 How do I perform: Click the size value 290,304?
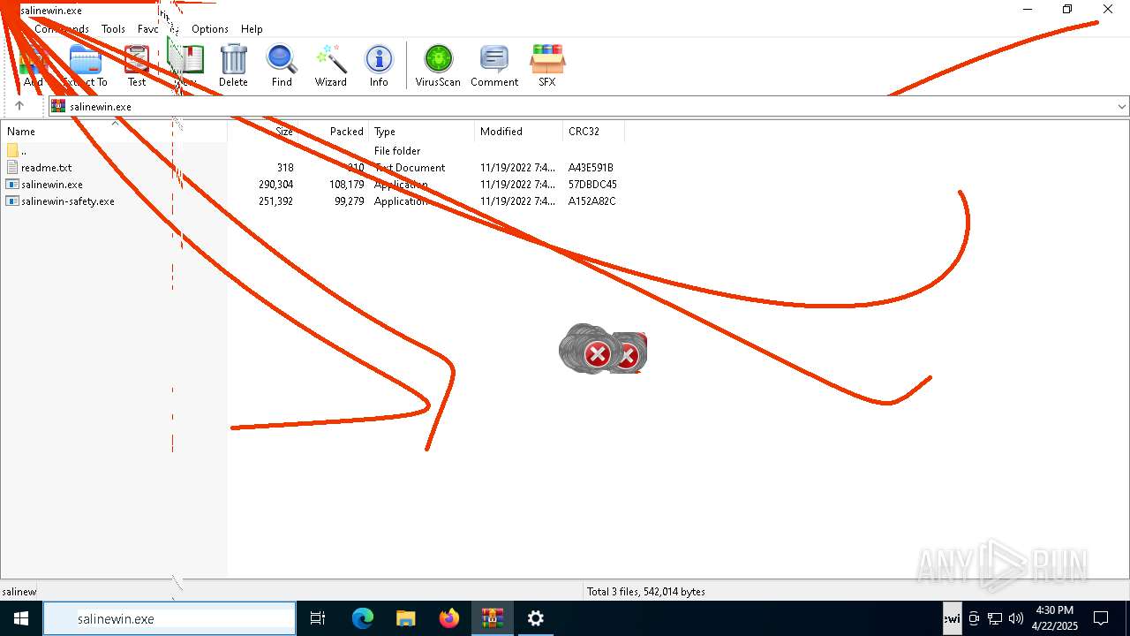276,185
